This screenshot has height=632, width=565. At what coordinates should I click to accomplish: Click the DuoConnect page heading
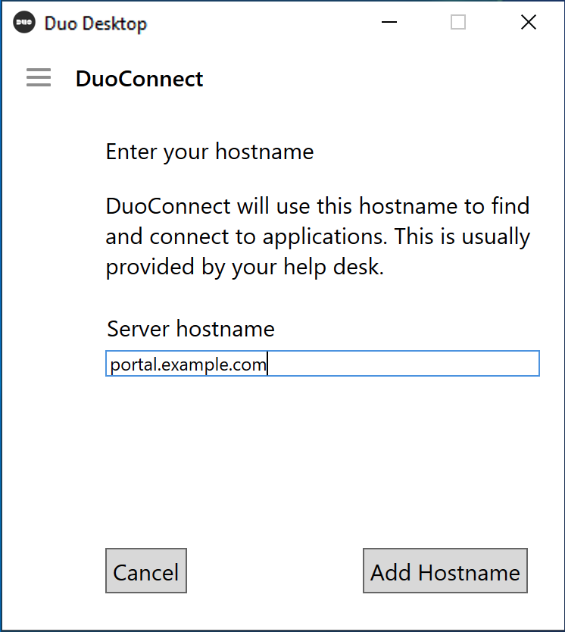pyautogui.click(x=139, y=79)
